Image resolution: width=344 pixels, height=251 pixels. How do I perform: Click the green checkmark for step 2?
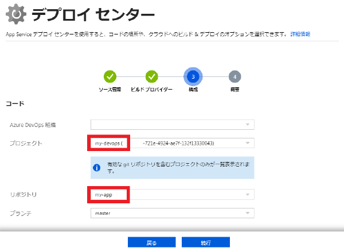click(151, 76)
